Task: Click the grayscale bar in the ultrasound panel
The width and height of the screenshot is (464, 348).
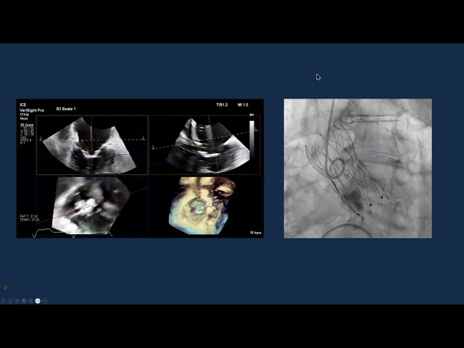Action: 252,138
